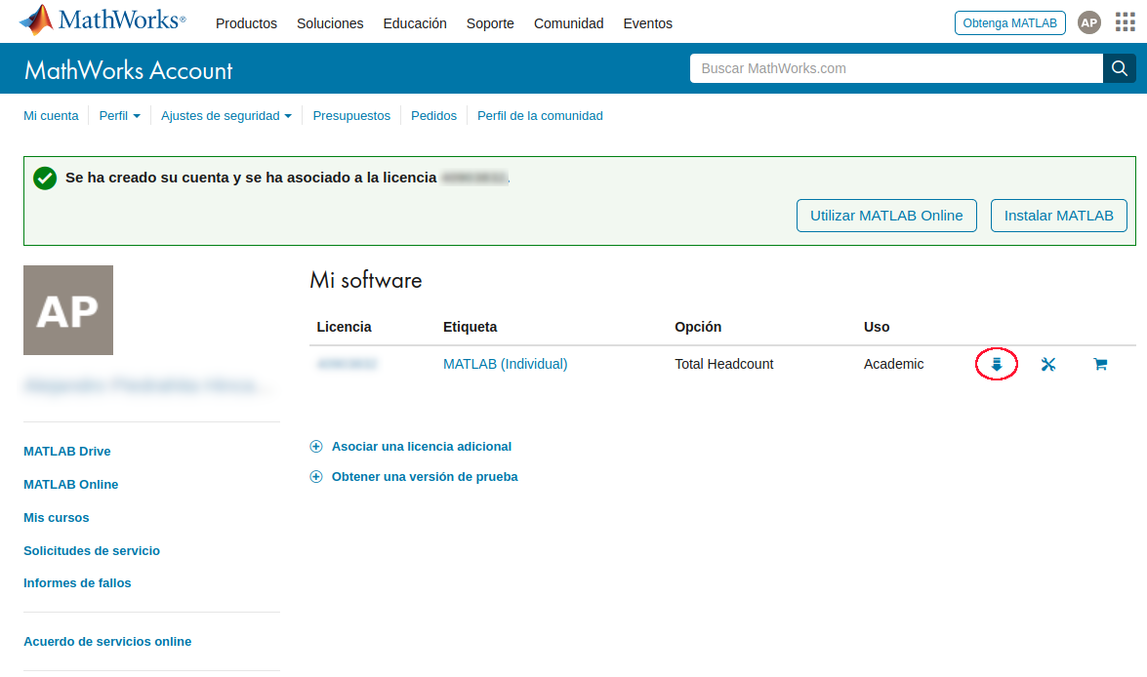Click the Instalar MATLAB button
The width and height of the screenshot is (1147, 677).
[x=1058, y=216]
